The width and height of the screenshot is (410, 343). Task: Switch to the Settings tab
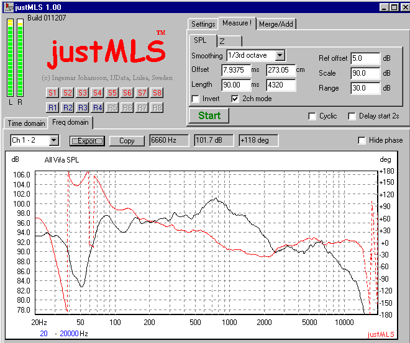203,24
